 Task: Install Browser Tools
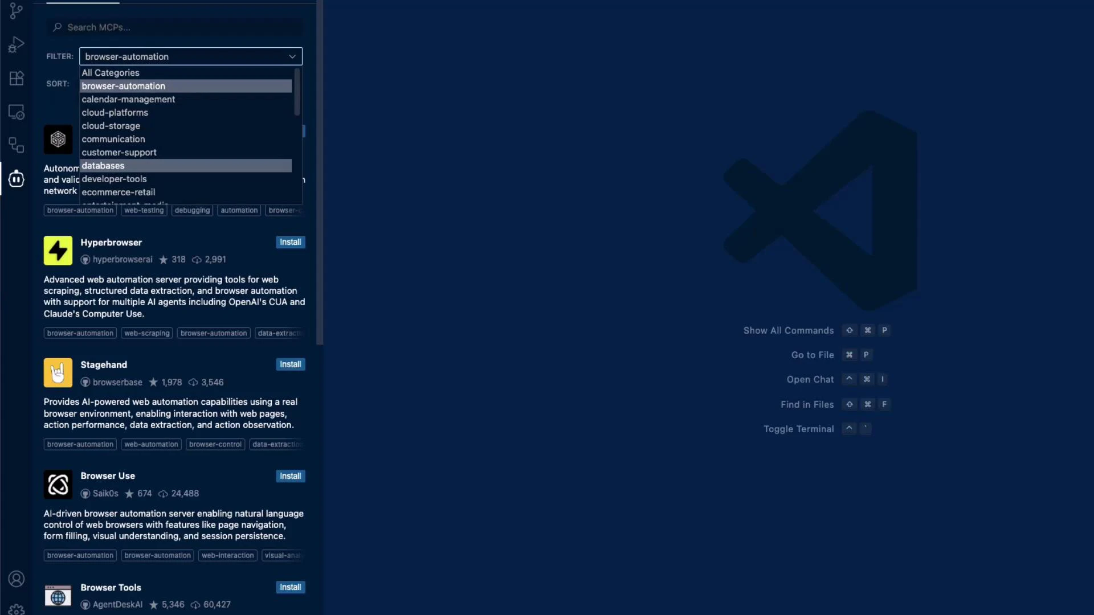pyautogui.click(x=291, y=587)
